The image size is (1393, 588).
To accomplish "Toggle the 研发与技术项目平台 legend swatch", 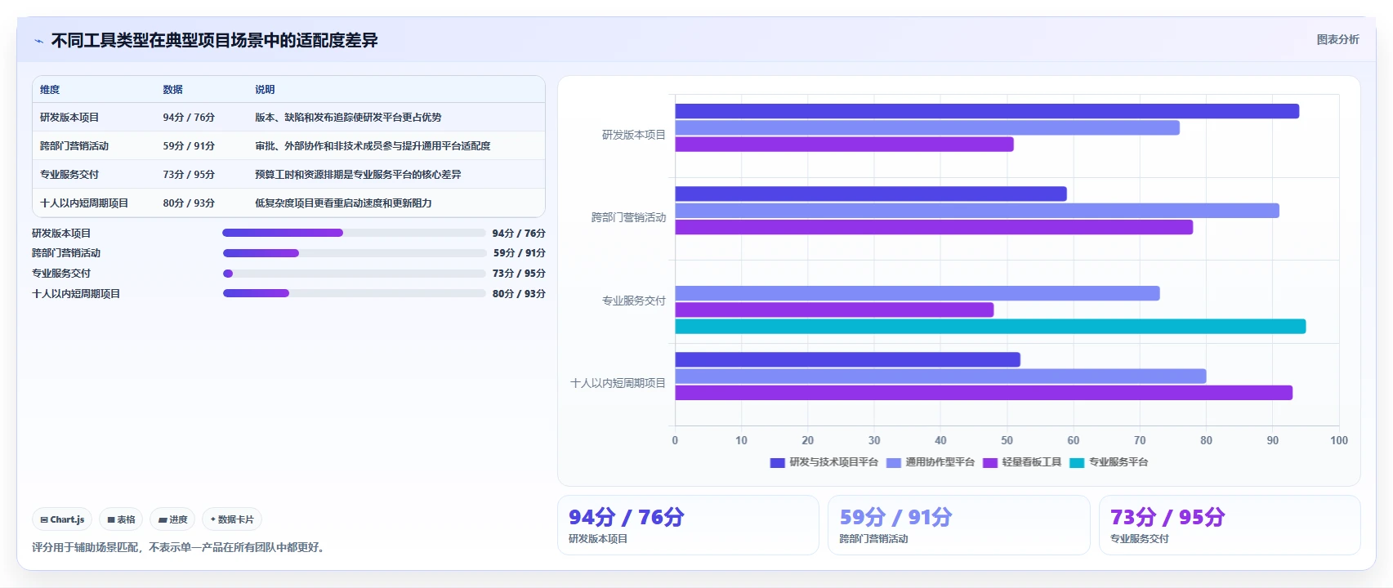I will [777, 462].
